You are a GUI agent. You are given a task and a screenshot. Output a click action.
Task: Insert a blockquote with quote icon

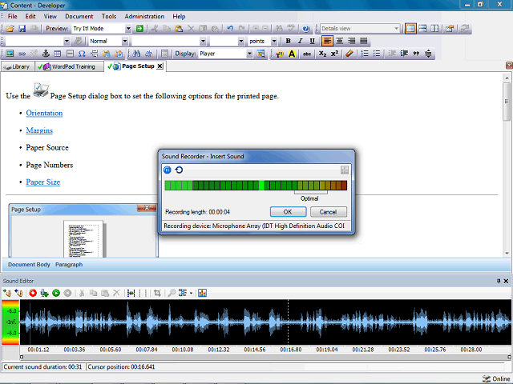point(416,54)
